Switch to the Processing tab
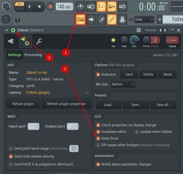The height and width of the screenshot is (174, 183). click(33, 55)
